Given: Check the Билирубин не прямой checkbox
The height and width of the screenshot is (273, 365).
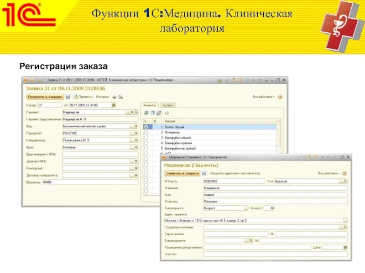Looking at the screenshot, I should (x=146, y=148).
